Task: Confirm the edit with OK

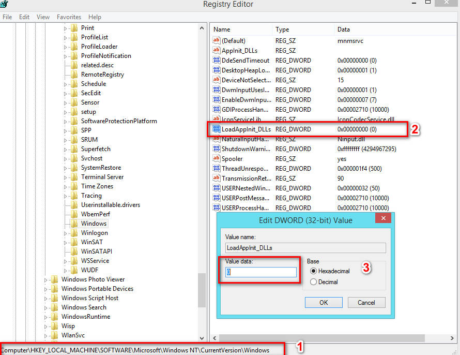Action: (324, 302)
